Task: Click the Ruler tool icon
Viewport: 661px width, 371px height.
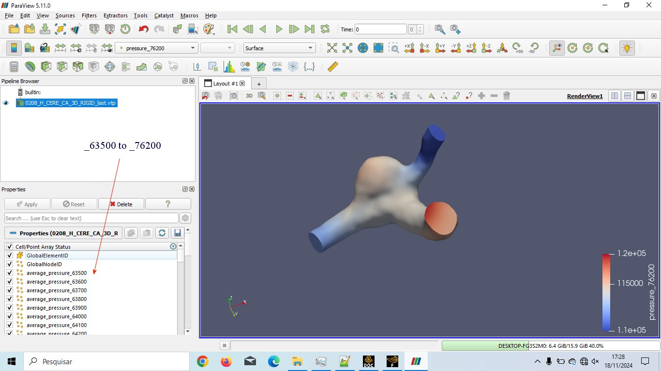Action: tap(333, 66)
